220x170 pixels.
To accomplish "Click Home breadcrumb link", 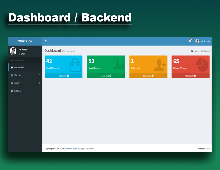I will pos(196,51).
